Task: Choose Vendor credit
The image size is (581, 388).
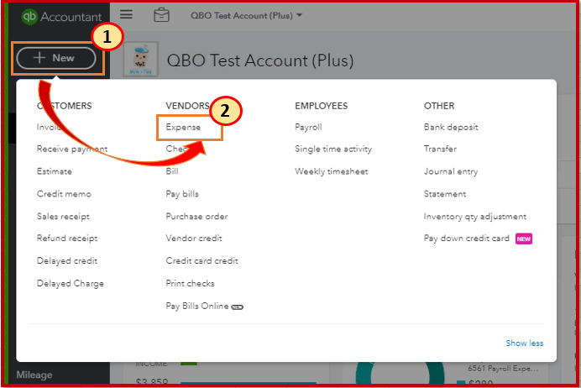Action: (x=194, y=239)
